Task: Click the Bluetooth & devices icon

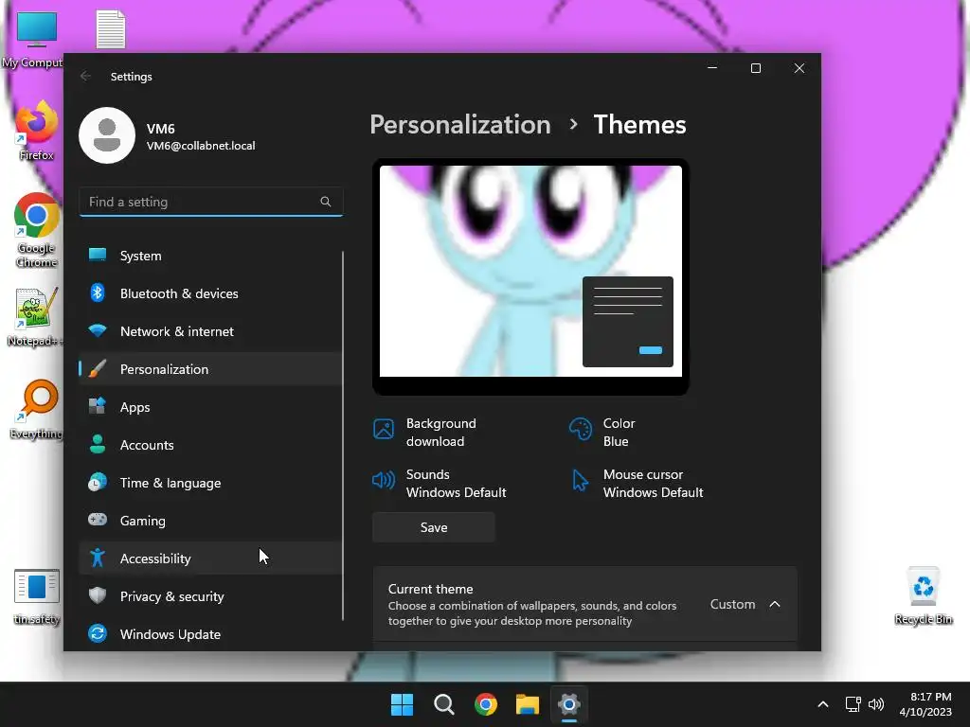Action: 98,293
